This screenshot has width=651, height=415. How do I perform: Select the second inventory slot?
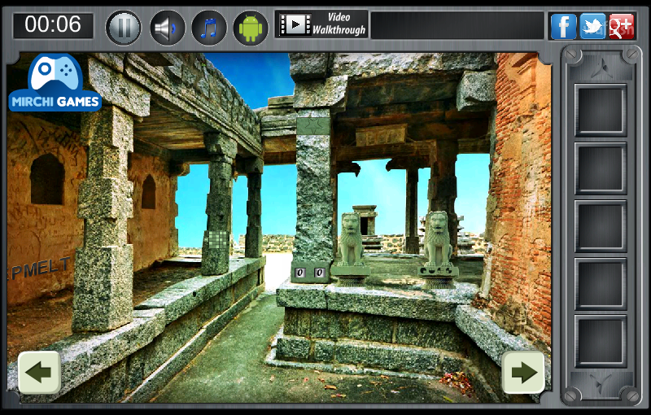[601, 168]
